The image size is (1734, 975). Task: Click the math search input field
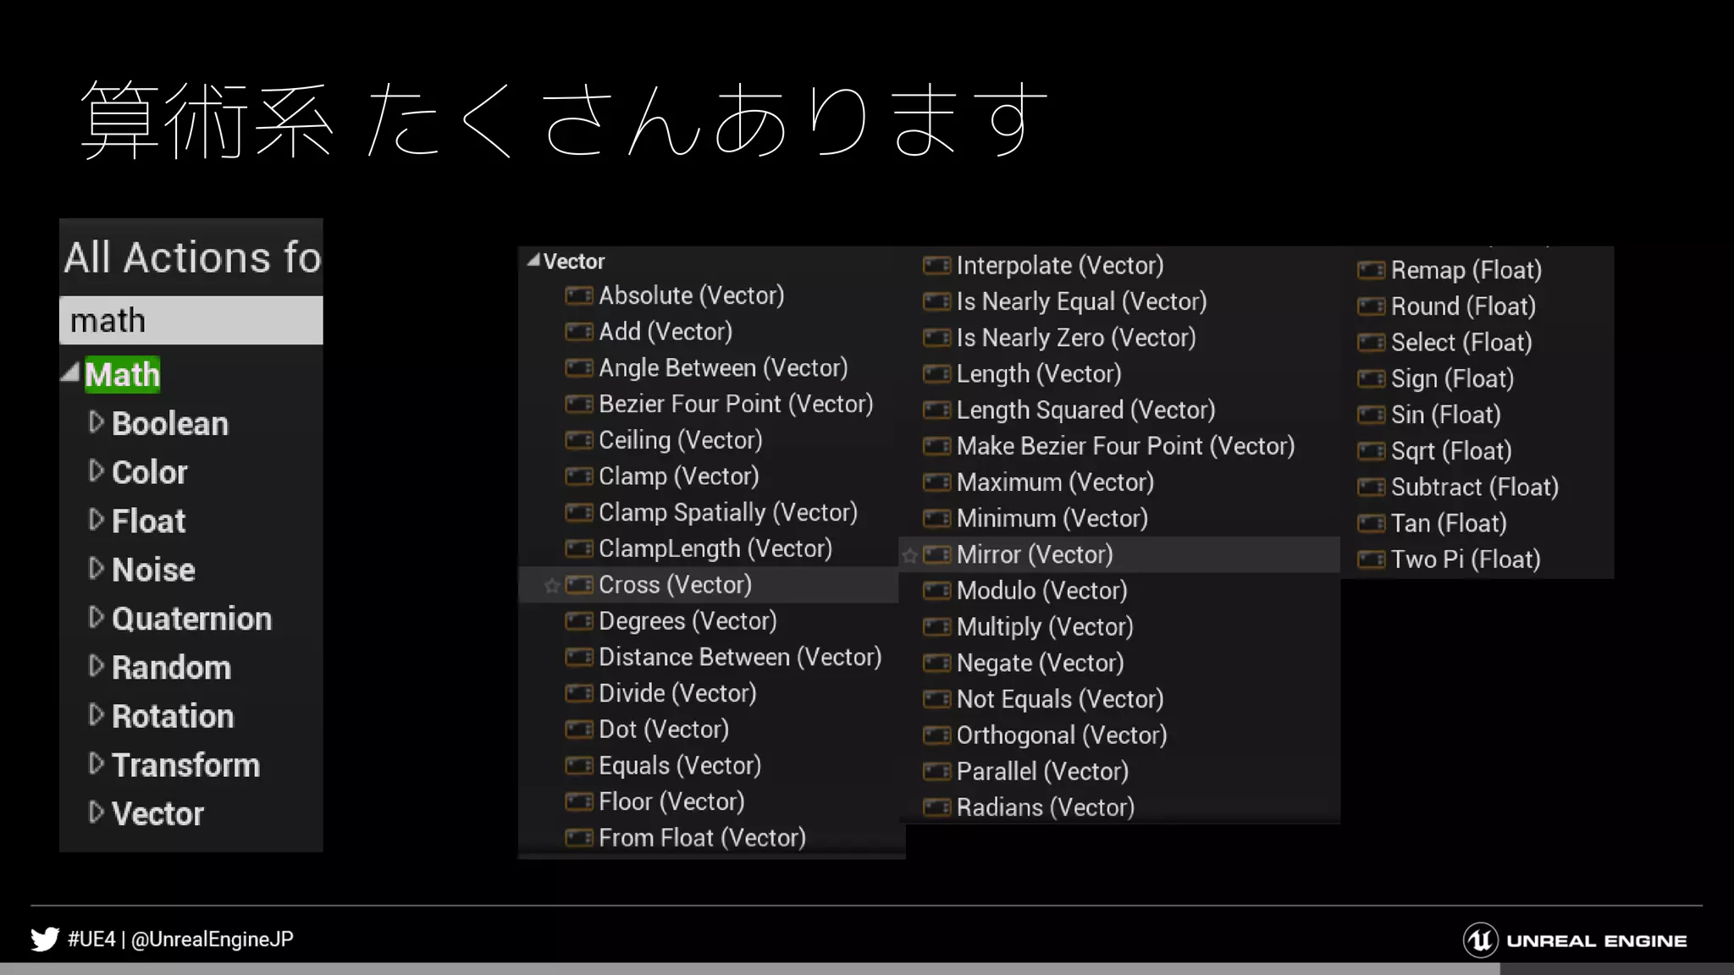pos(191,321)
